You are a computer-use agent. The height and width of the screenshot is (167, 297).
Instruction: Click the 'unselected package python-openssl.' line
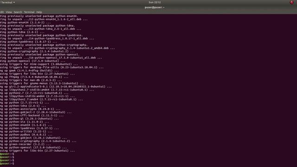[40, 55]
